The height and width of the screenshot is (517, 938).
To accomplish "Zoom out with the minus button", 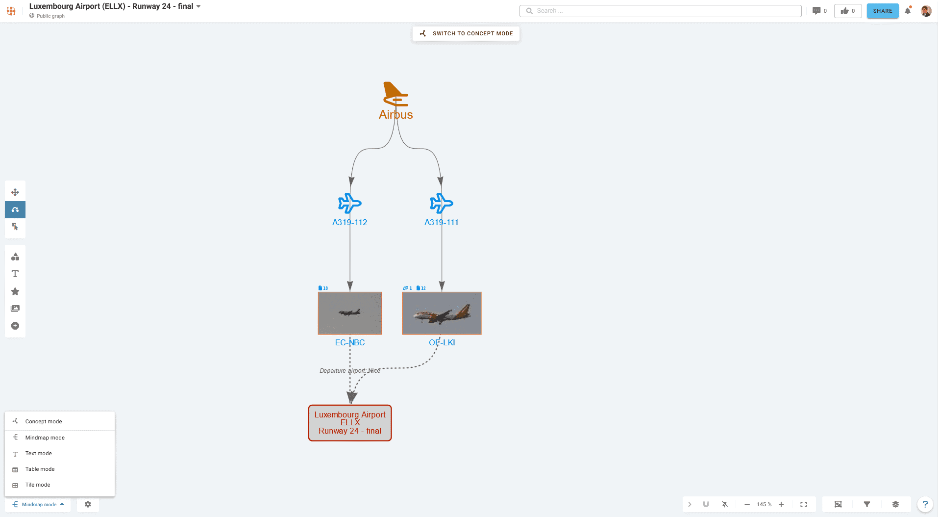I will 747,504.
